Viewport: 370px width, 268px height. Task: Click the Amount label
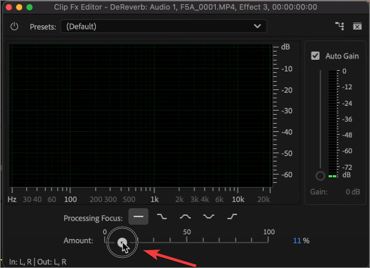[x=79, y=241]
